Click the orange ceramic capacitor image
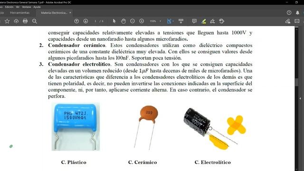304x171 pixels. coord(146,127)
